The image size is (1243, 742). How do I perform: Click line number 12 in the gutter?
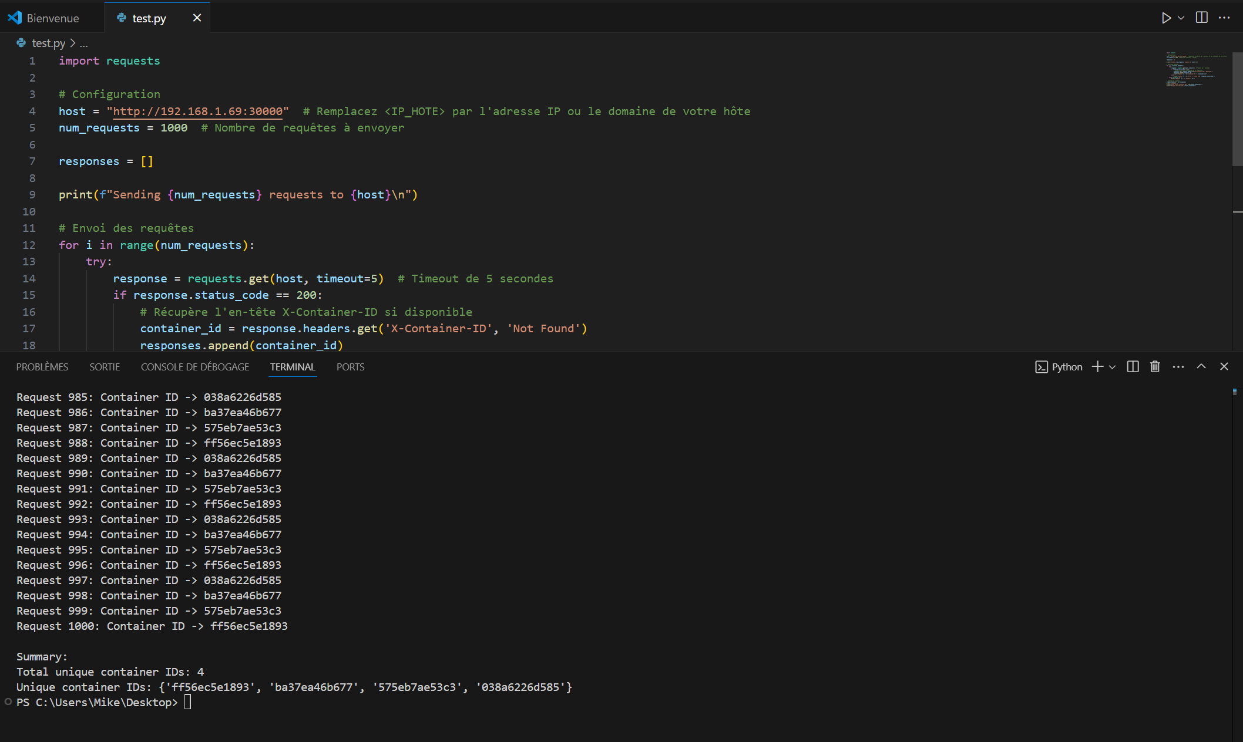click(x=29, y=245)
